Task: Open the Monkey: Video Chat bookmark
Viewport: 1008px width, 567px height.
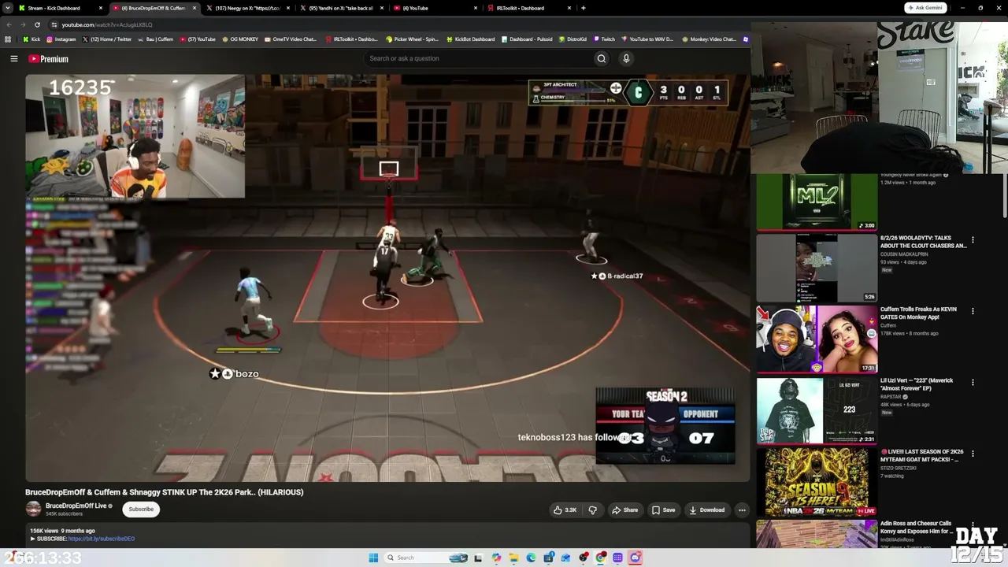Action: (x=710, y=39)
